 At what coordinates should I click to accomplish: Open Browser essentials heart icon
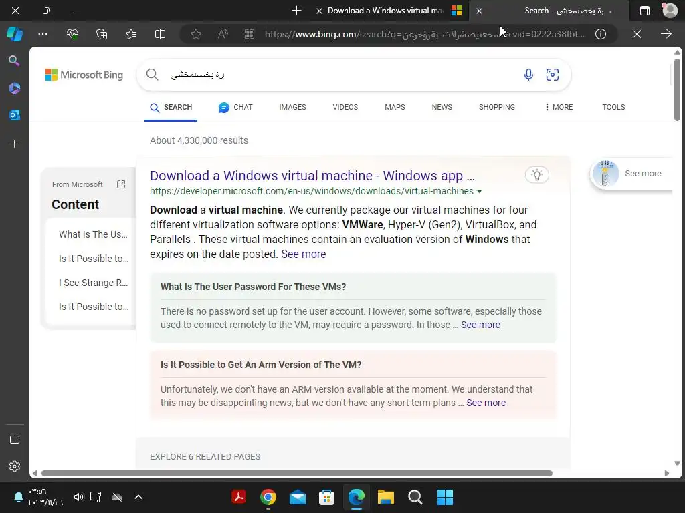click(72, 34)
